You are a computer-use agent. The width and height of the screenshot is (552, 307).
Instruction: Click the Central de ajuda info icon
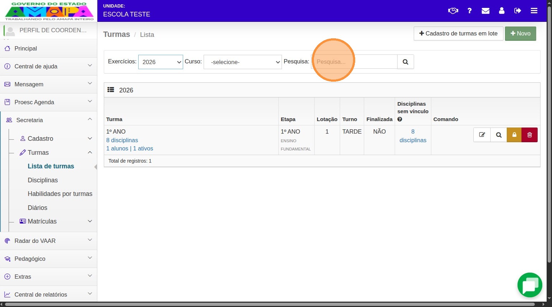click(7, 66)
